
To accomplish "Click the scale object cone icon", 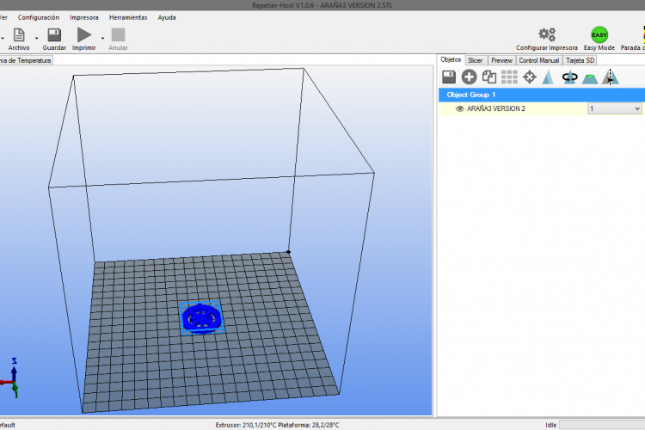I will coord(549,77).
